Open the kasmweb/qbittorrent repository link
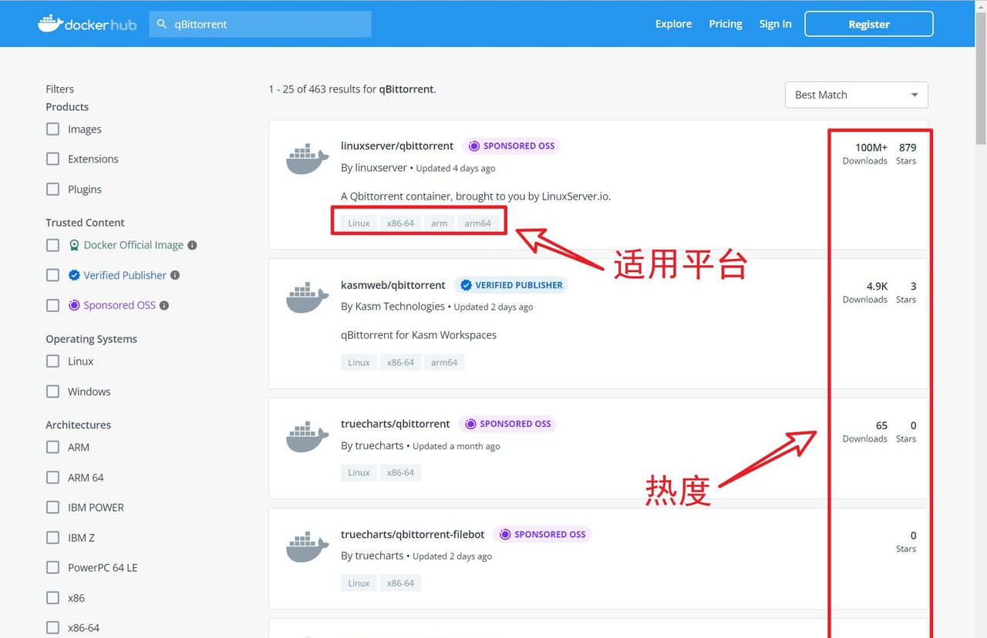Viewport: 987px width, 638px height. pos(393,285)
